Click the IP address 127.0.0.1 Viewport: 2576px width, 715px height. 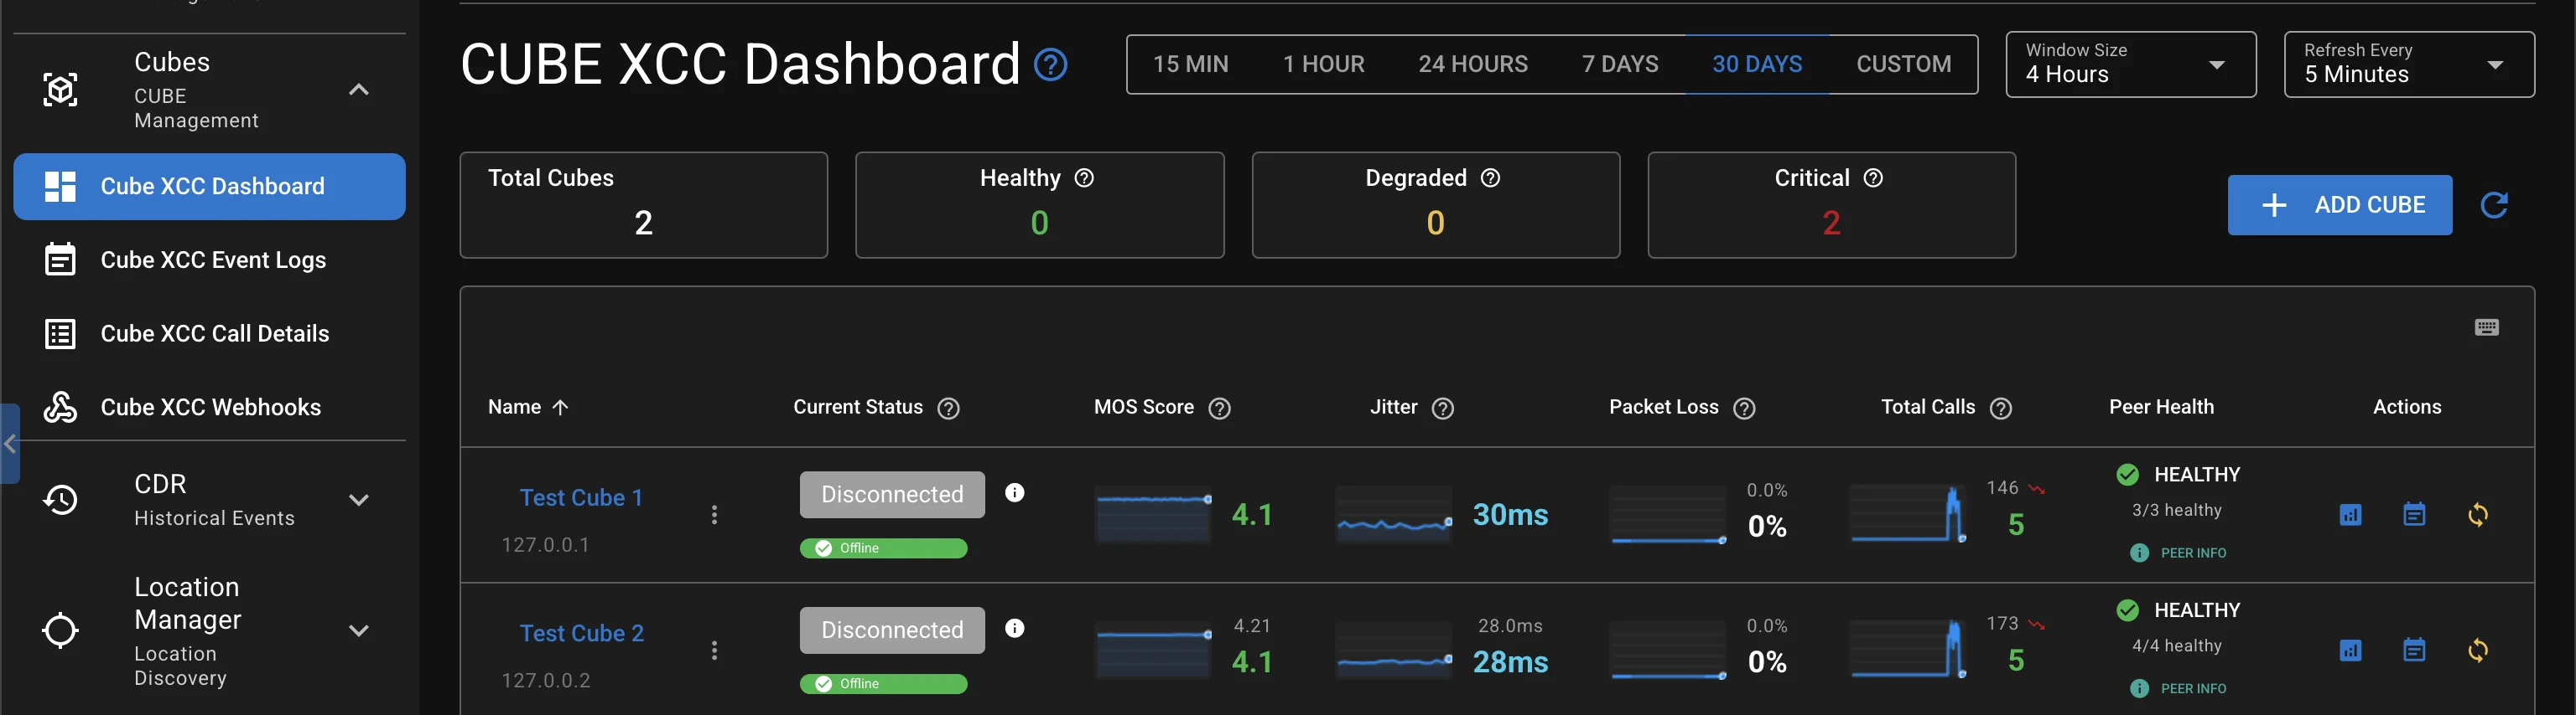(x=545, y=545)
